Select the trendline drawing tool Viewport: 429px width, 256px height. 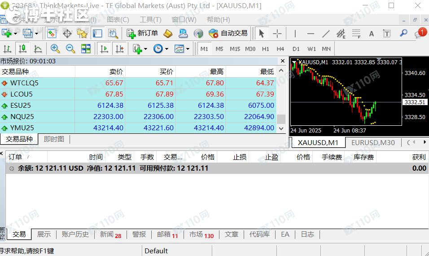pos(326,33)
